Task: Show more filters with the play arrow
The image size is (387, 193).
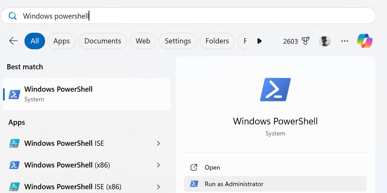Action: tap(259, 41)
